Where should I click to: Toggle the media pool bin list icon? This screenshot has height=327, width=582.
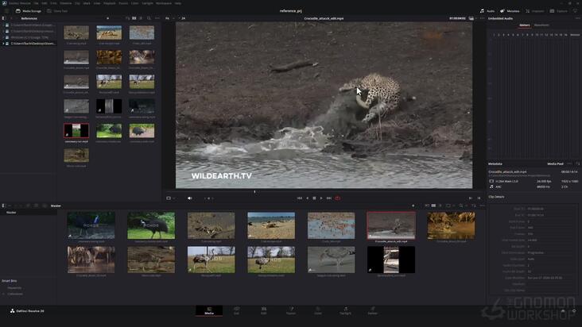(x=3, y=206)
